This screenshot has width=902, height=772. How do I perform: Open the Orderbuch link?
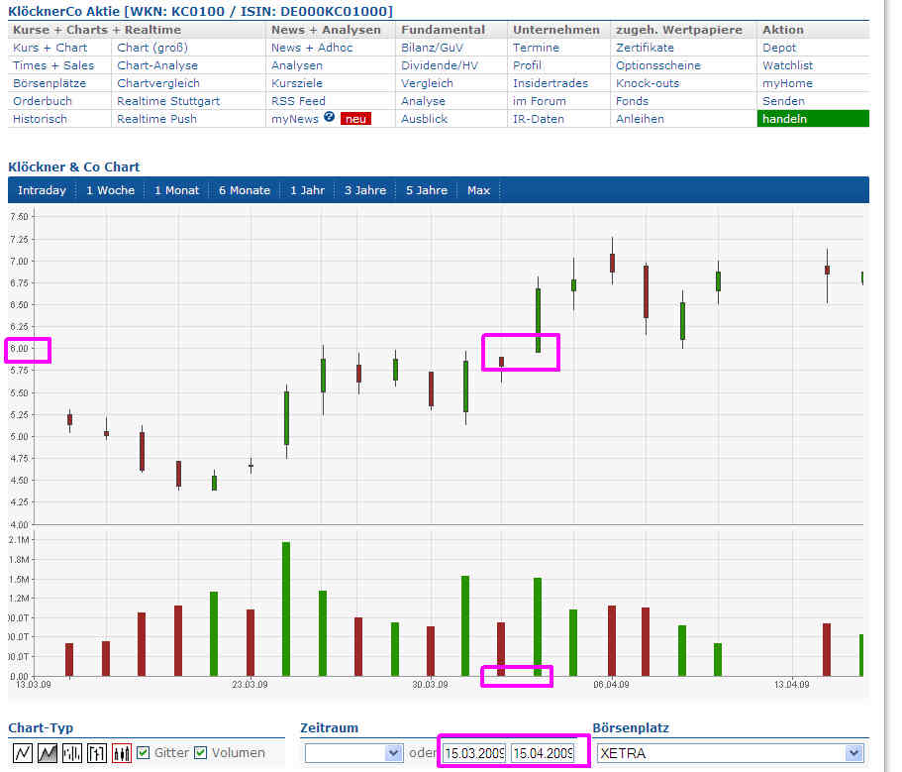click(43, 101)
